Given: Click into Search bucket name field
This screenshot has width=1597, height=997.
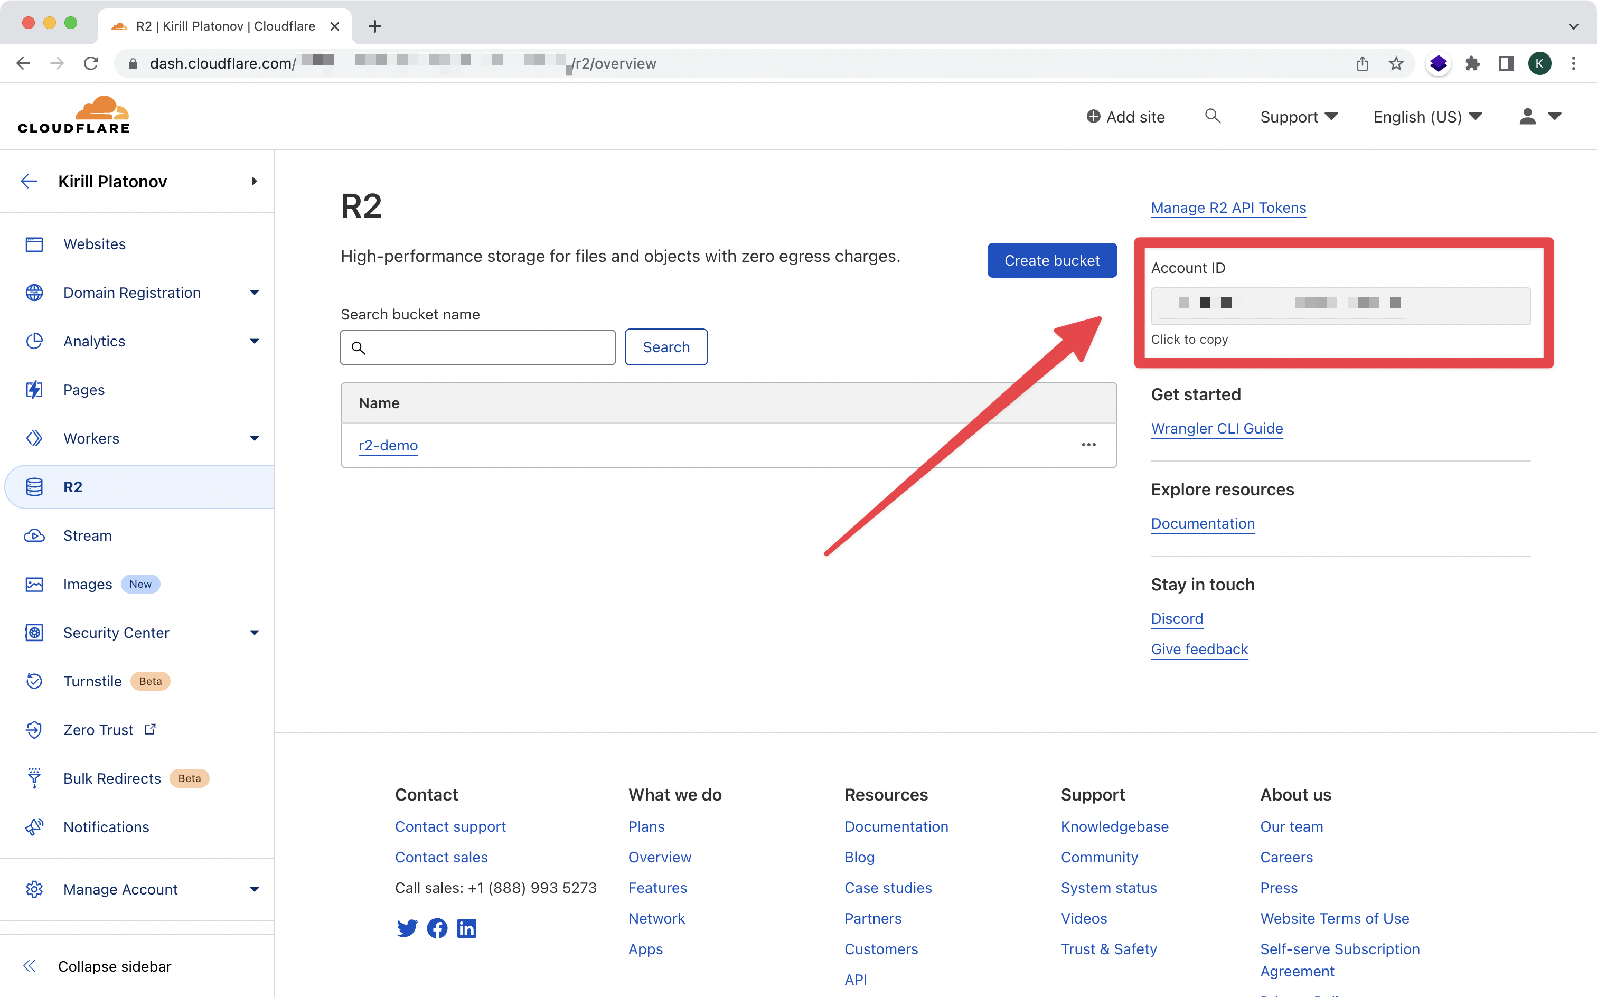Looking at the screenshot, I should point(478,347).
